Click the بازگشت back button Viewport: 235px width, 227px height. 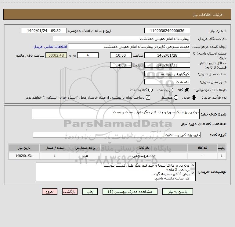click(x=70, y=192)
